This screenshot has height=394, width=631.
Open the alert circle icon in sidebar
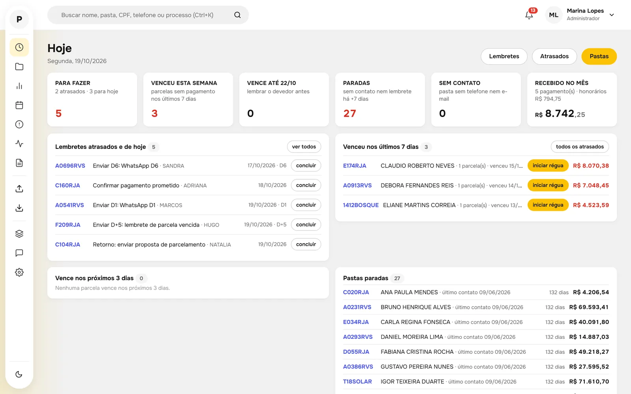(x=19, y=125)
